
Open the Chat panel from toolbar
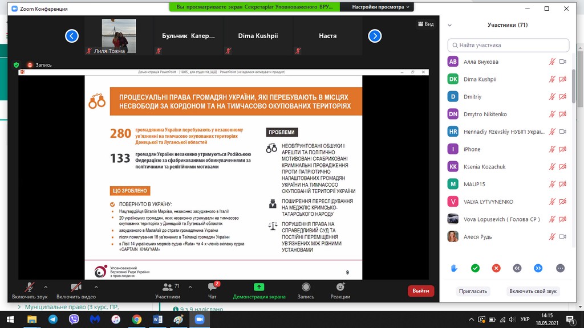pyautogui.click(x=212, y=290)
